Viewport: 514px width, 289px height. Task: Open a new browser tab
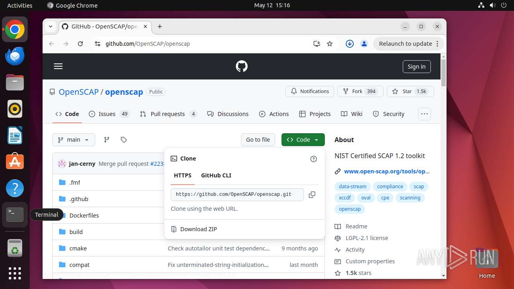tap(160, 26)
